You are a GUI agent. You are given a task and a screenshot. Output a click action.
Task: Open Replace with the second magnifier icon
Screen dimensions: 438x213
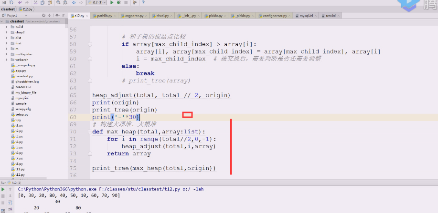click(x=65, y=2)
